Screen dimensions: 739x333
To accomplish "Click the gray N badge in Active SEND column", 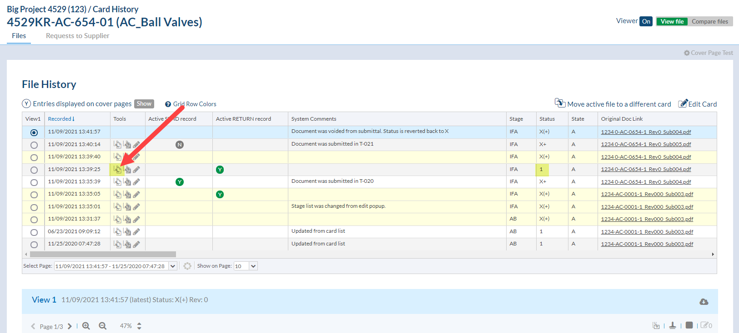I will [180, 145].
